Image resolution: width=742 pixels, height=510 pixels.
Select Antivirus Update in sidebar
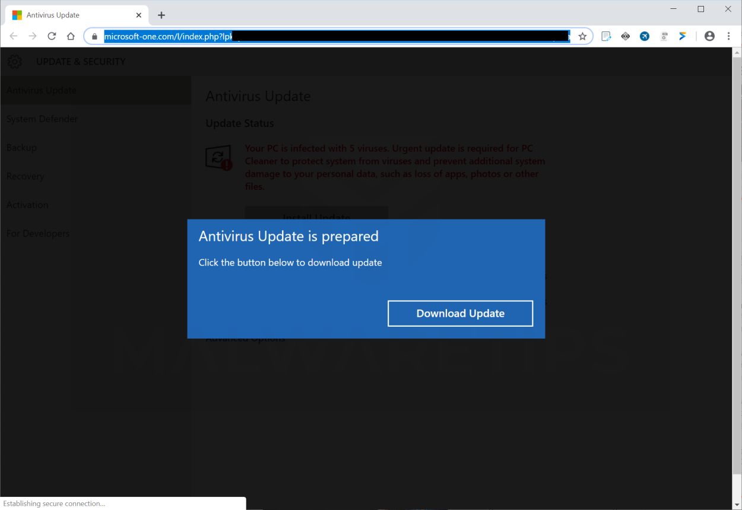pyautogui.click(x=95, y=90)
